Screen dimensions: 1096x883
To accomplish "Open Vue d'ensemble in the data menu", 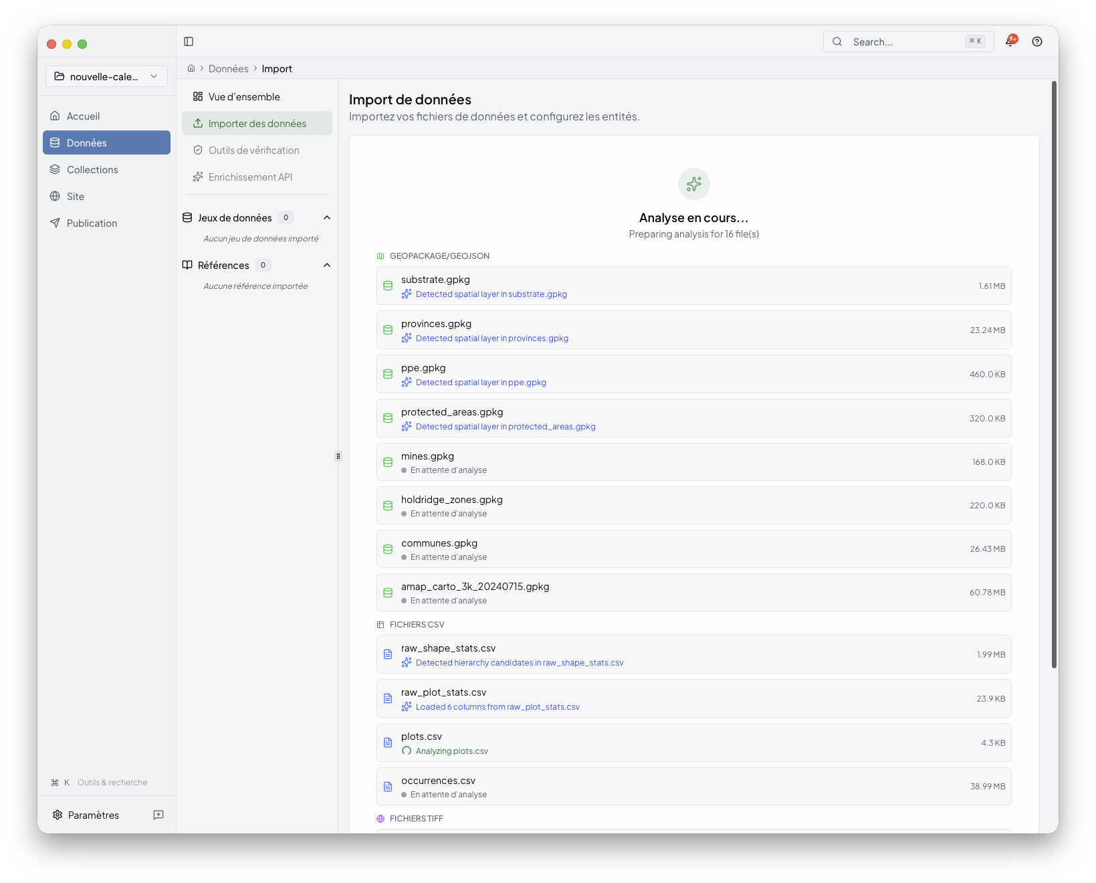I will [x=244, y=96].
